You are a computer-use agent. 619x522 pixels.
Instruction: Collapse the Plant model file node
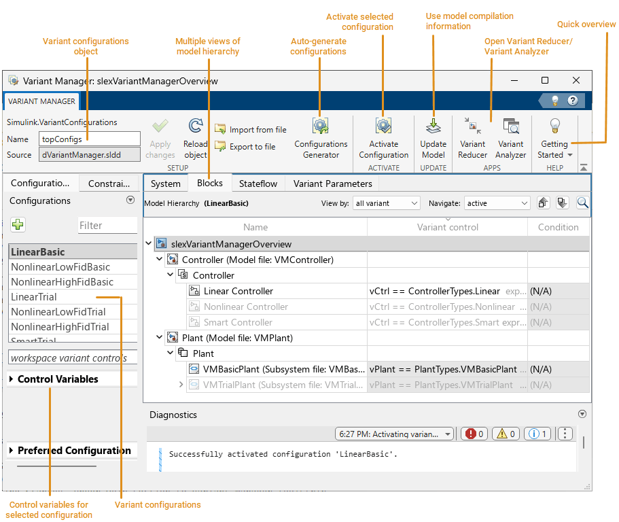point(159,337)
